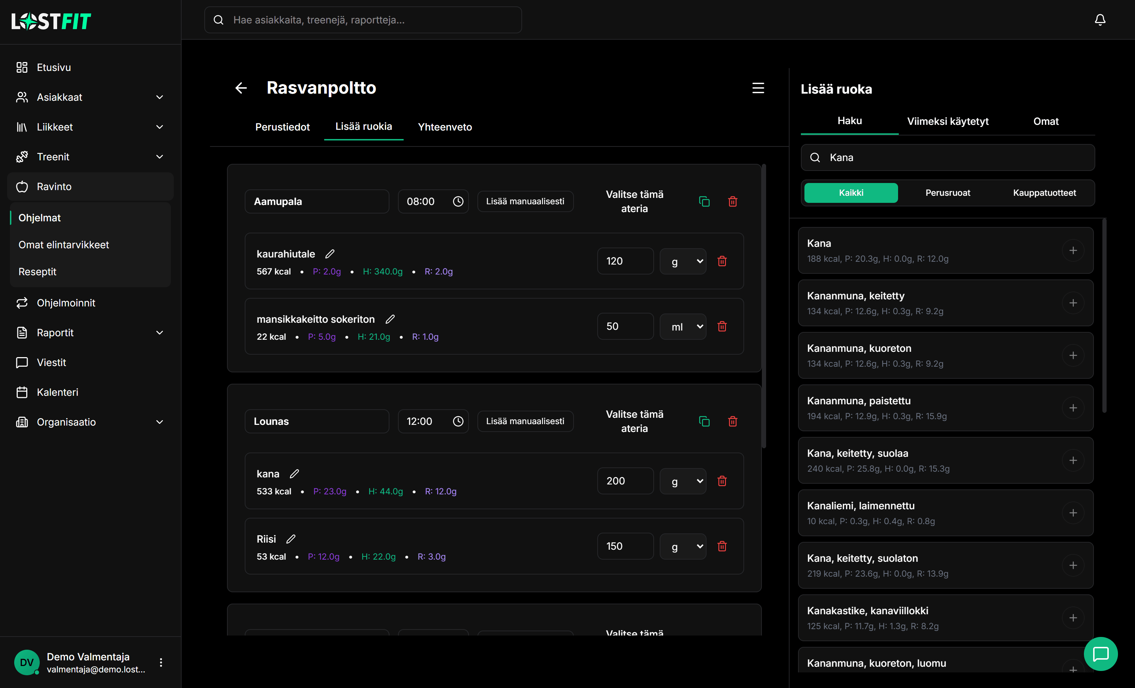Edit mansikkakeitto sokeriton with pencil icon
The height and width of the screenshot is (688, 1135).
(390, 319)
